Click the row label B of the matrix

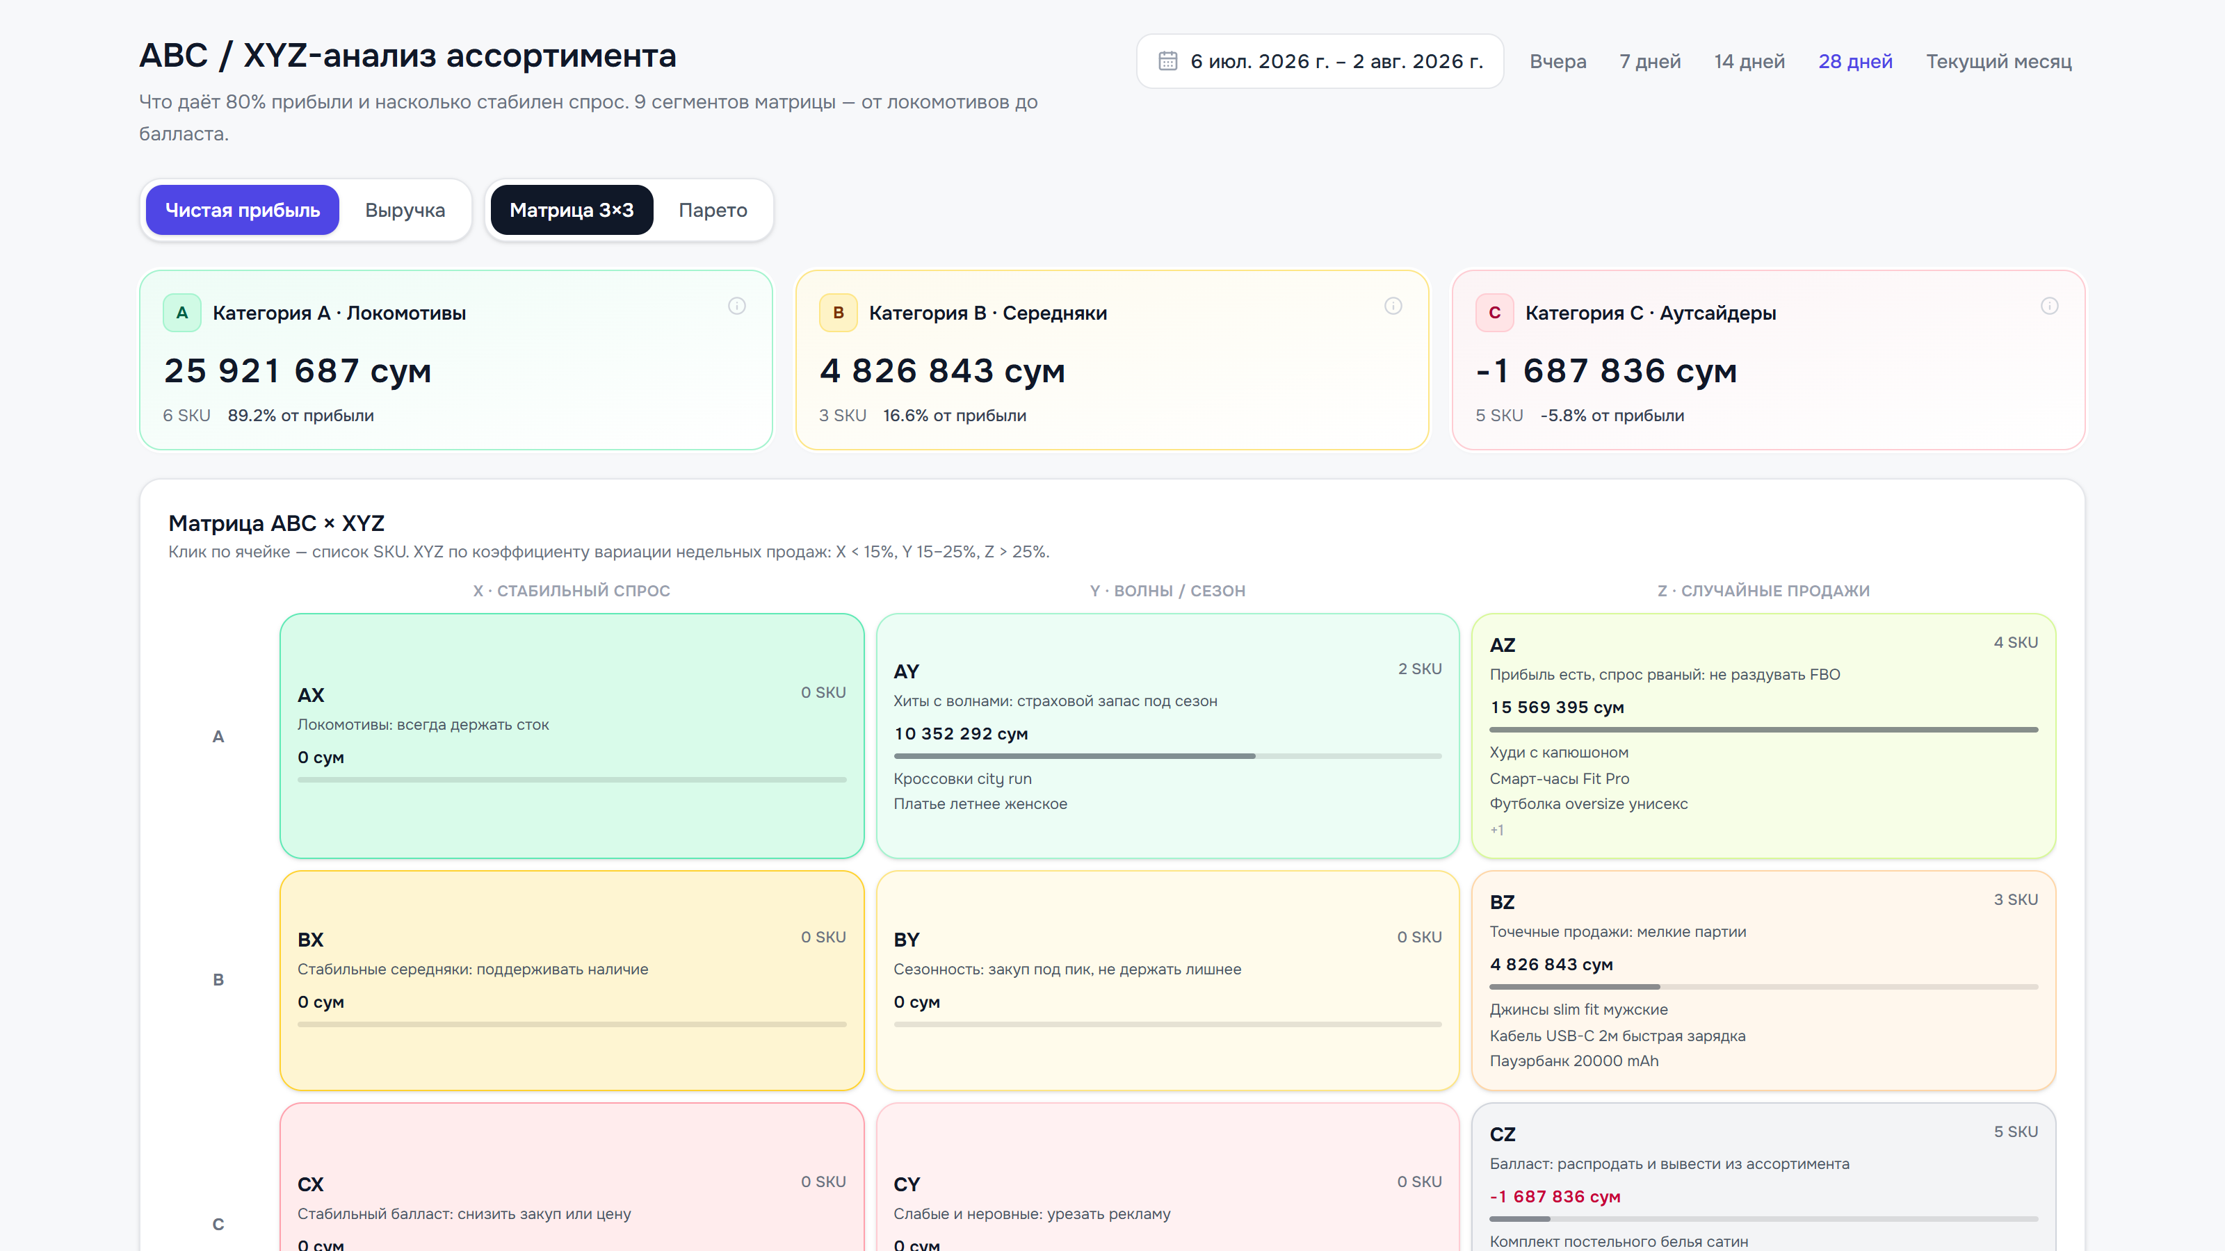click(218, 980)
